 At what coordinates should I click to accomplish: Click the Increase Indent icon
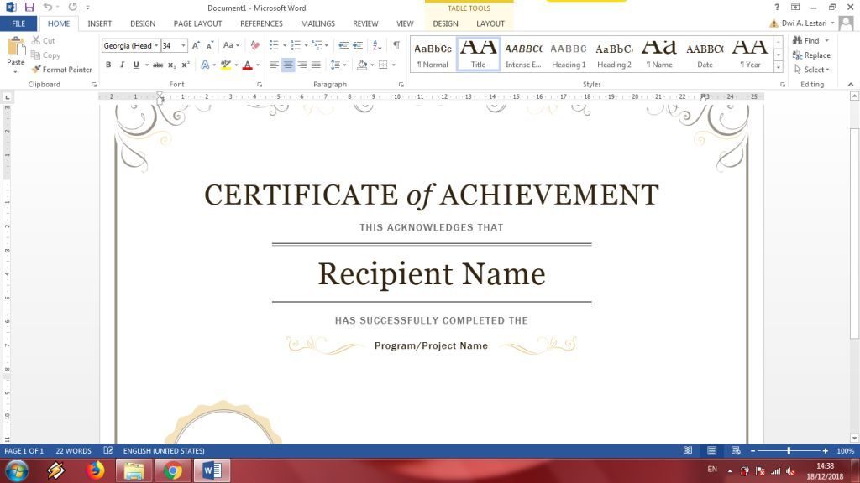(358, 45)
